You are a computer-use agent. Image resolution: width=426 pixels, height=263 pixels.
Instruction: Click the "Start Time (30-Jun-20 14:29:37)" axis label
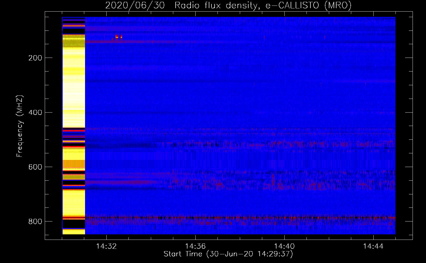click(228, 254)
